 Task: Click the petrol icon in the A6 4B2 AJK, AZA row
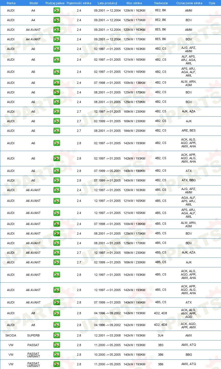click(x=57, y=112)
